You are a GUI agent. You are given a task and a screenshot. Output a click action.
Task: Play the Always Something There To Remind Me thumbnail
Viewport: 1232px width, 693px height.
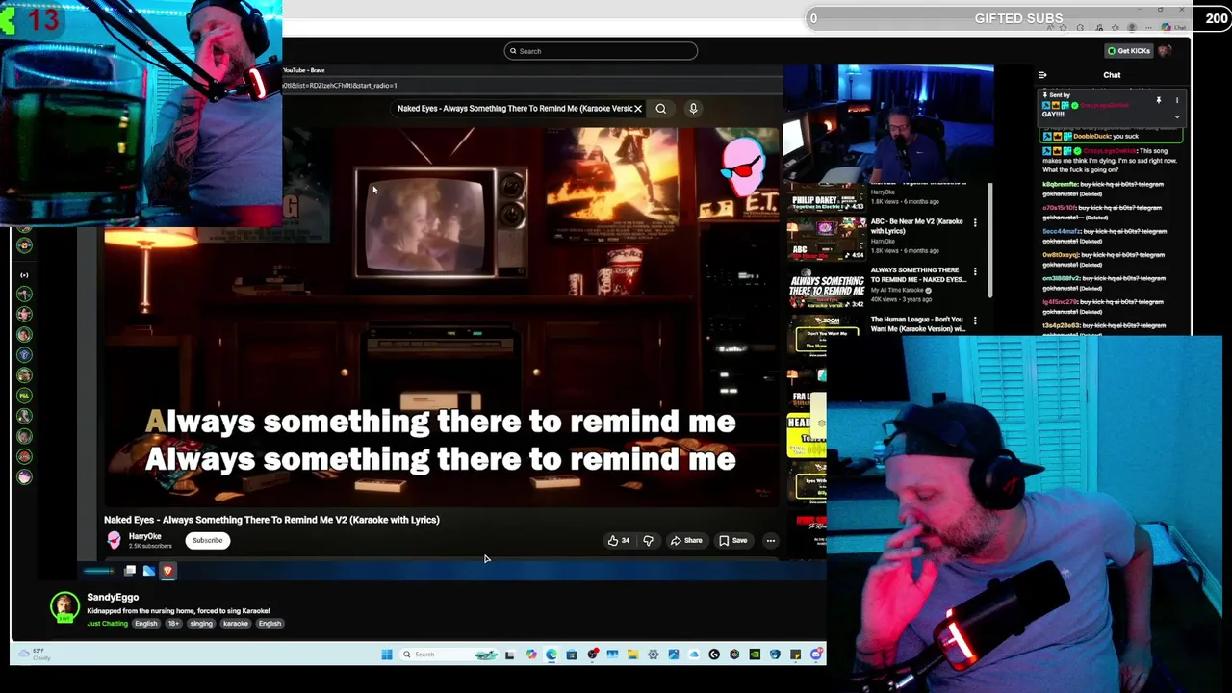826,287
